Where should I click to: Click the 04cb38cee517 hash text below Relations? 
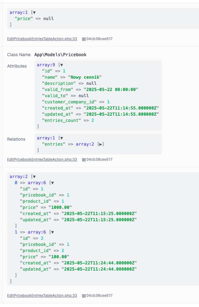pyautogui.click(x=99, y=160)
